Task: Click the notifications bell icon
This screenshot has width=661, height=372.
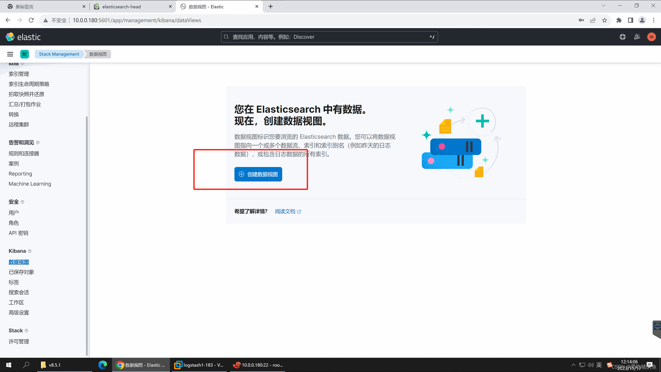Action: [637, 37]
